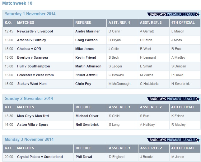
Task: Open the Newcastle v Liverpool match
Action: tap(35, 31)
